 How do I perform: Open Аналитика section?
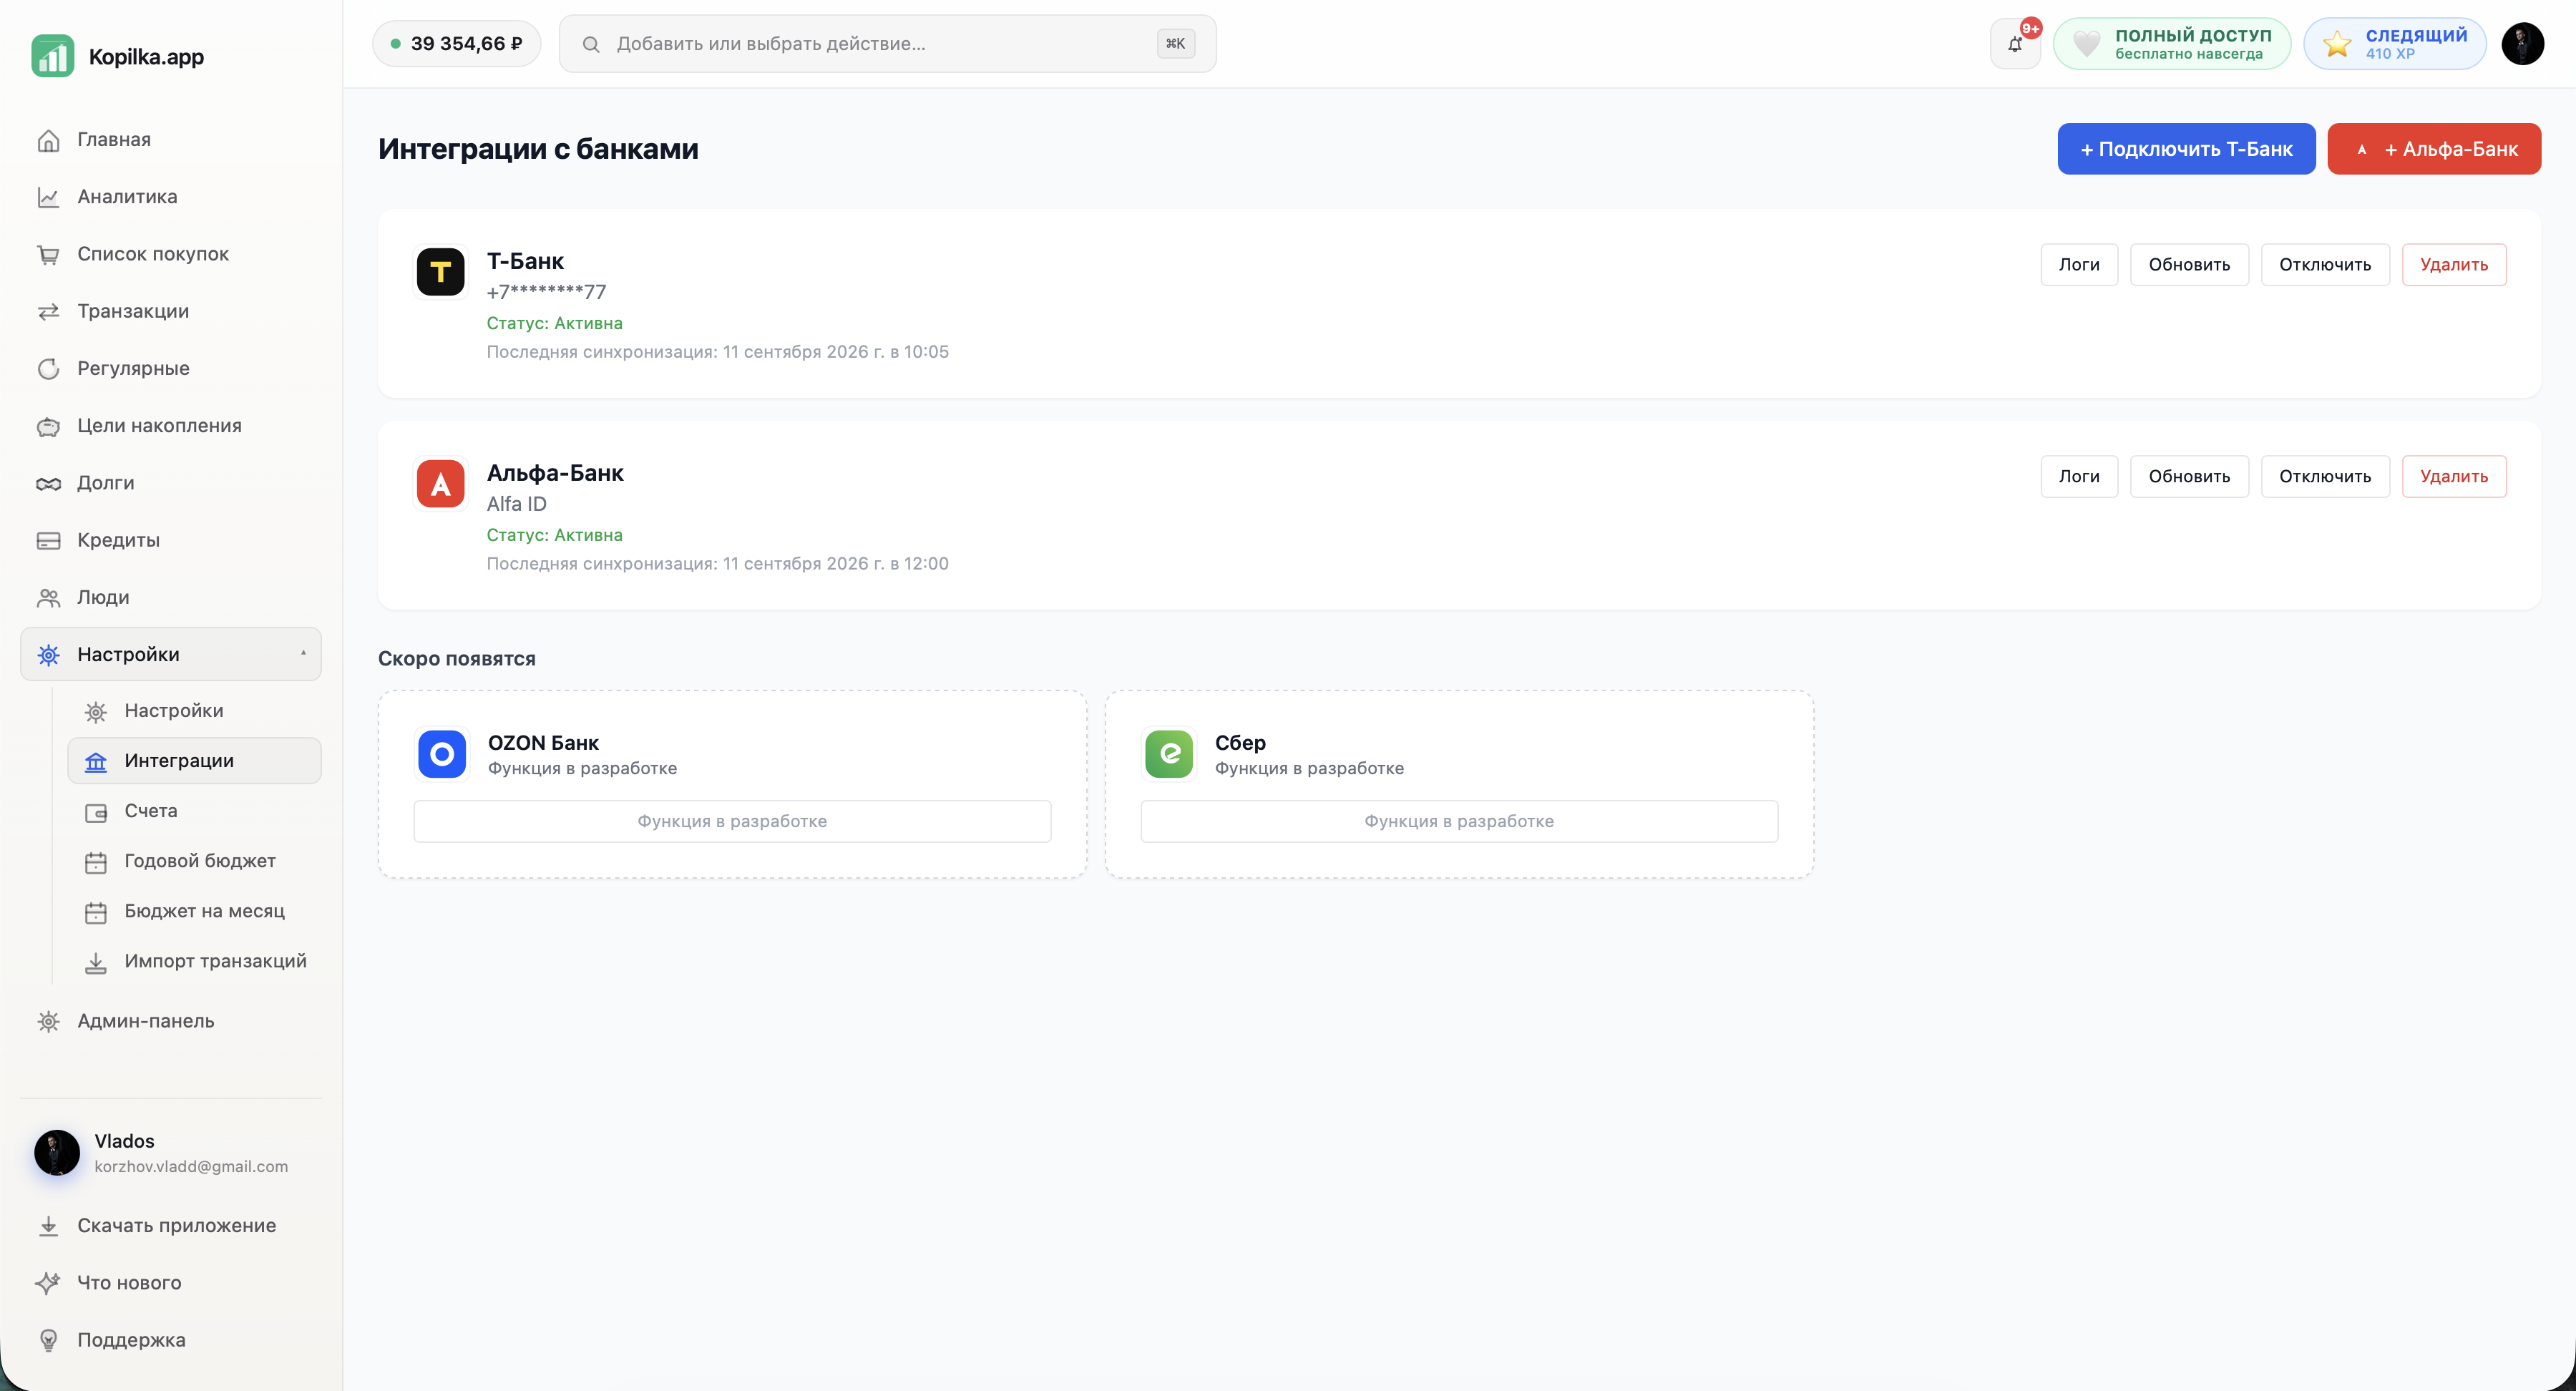coord(171,197)
